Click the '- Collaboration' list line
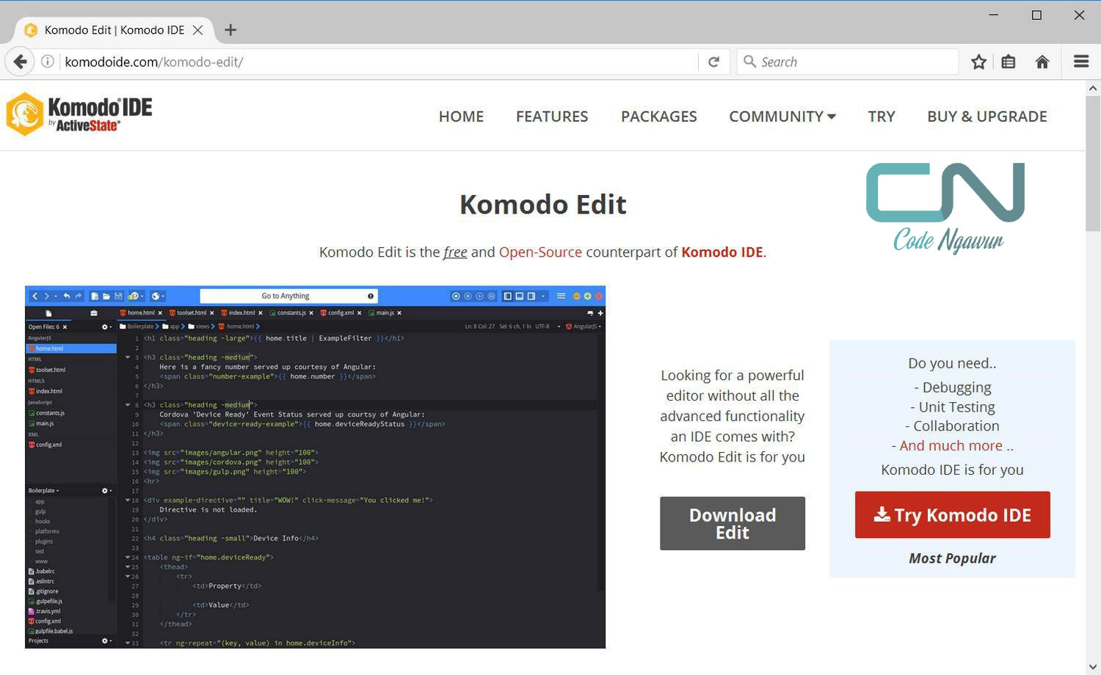 click(x=953, y=426)
